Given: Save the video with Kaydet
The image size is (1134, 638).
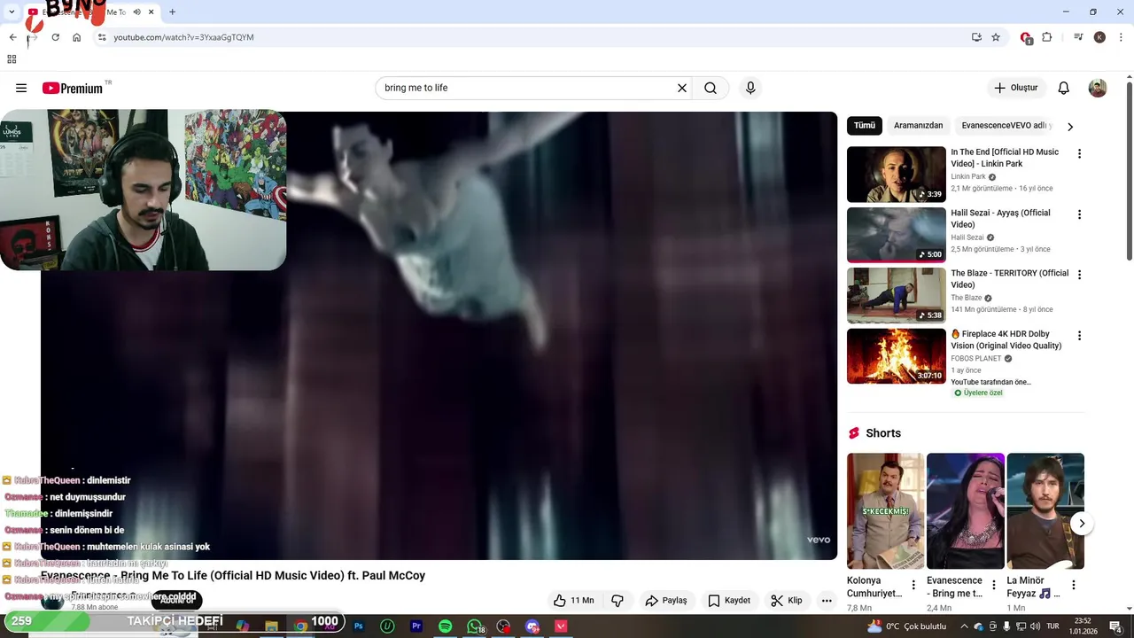Looking at the screenshot, I should pyautogui.click(x=729, y=600).
